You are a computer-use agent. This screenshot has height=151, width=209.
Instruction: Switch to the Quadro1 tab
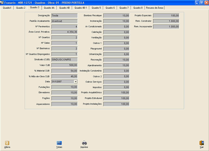tap(7, 8)
